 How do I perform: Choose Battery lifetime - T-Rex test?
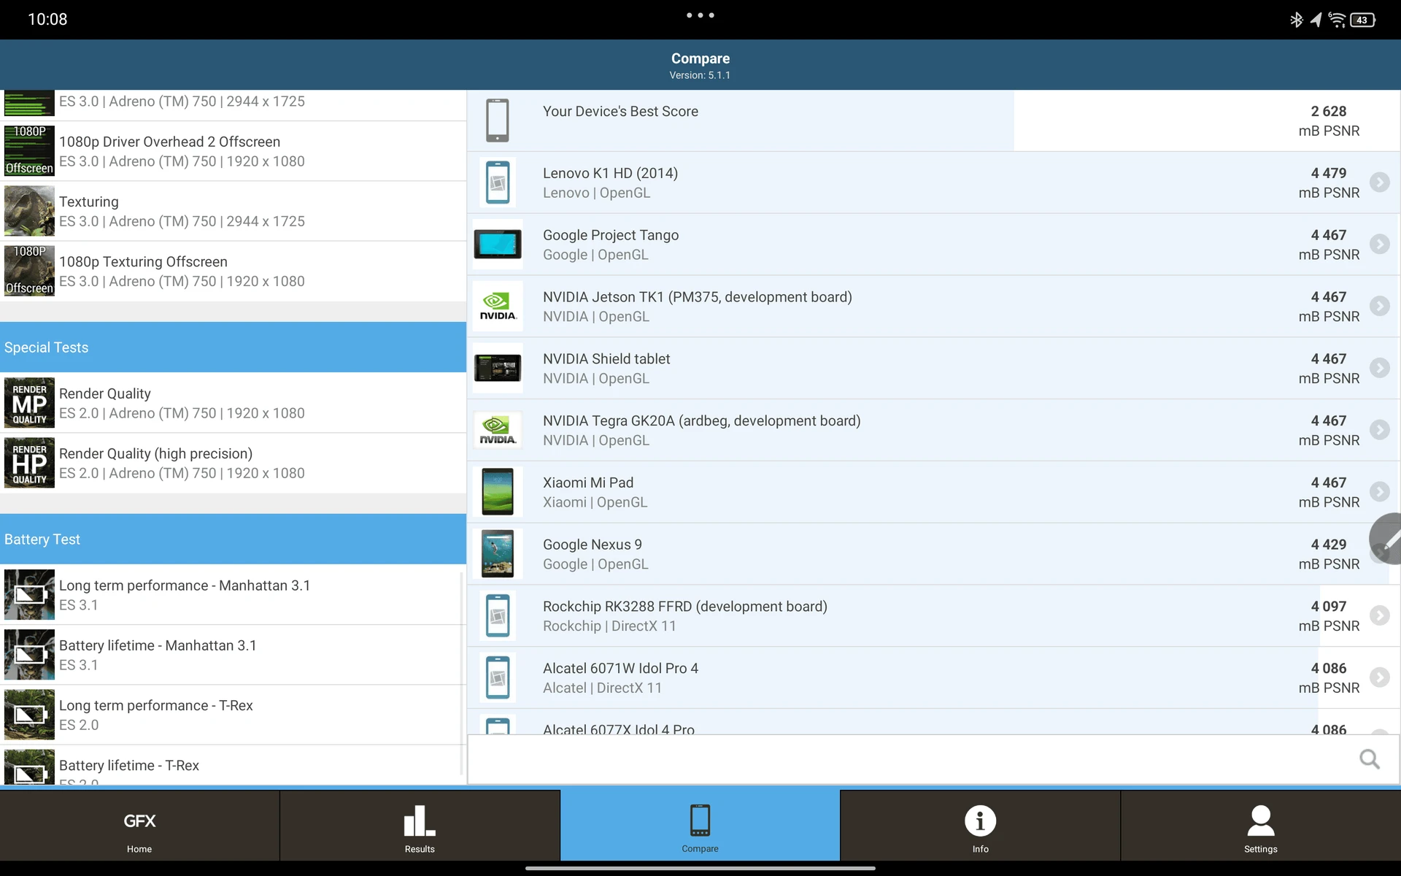[x=233, y=765]
